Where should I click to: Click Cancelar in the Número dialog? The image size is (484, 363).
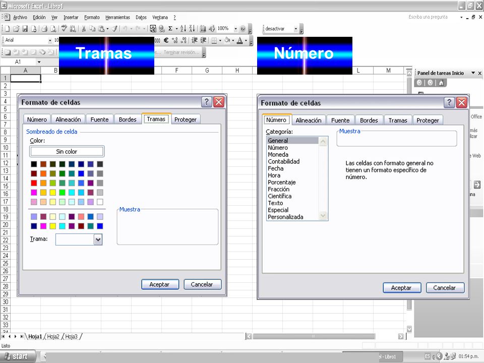(x=445, y=288)
